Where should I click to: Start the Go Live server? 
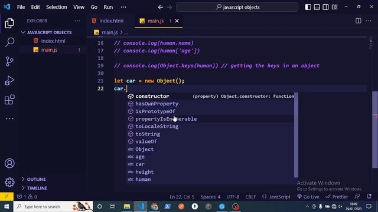click(308, 197)
